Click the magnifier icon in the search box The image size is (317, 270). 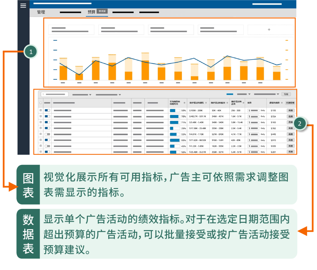[43, 94]
